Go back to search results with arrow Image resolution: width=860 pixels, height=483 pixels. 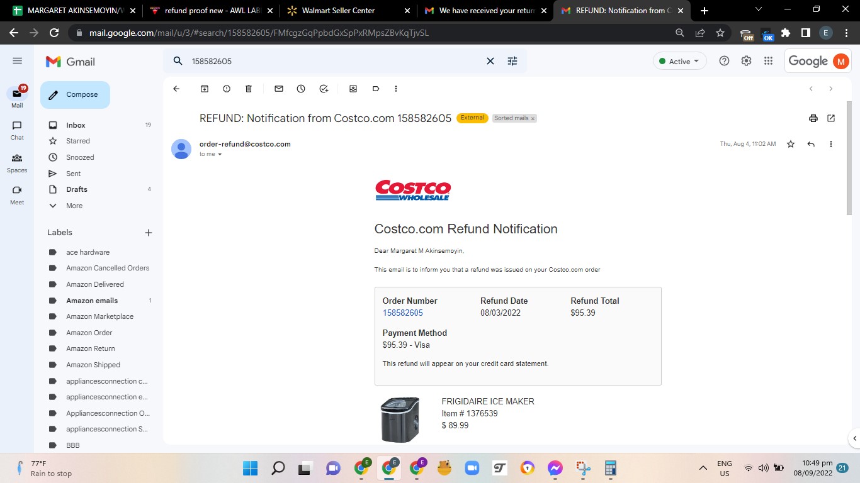tap(176, 89)
